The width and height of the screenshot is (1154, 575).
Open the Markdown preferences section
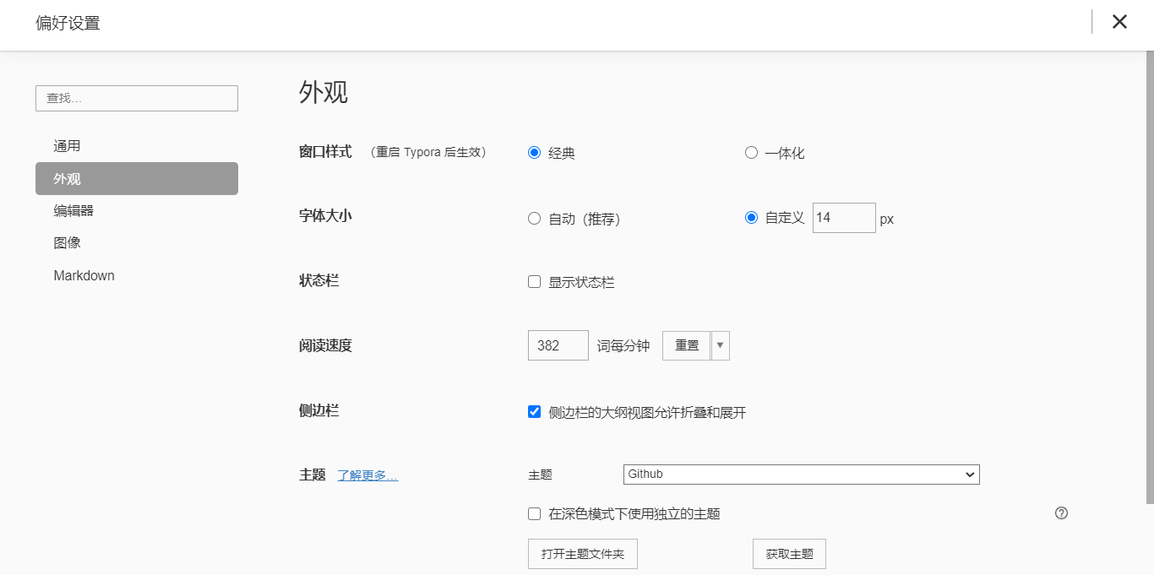[x=84, y=275]
